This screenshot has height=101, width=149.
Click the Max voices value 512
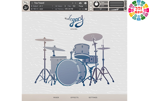74,6
